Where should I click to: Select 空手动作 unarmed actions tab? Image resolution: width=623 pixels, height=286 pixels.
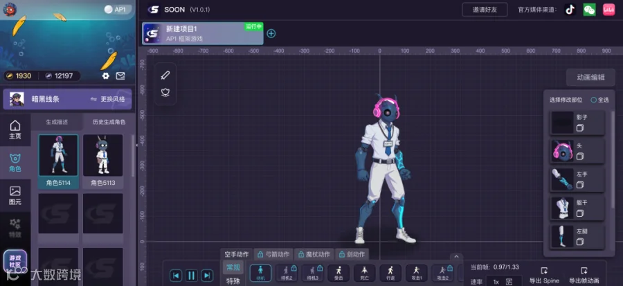pos(237,254)
